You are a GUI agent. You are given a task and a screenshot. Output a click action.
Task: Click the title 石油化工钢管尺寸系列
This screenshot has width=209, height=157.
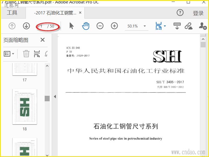click(x=126, y=126)
